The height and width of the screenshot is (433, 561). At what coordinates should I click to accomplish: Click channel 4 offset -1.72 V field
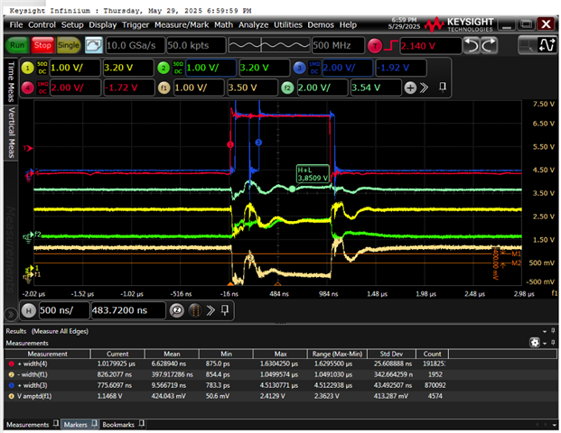129,88
